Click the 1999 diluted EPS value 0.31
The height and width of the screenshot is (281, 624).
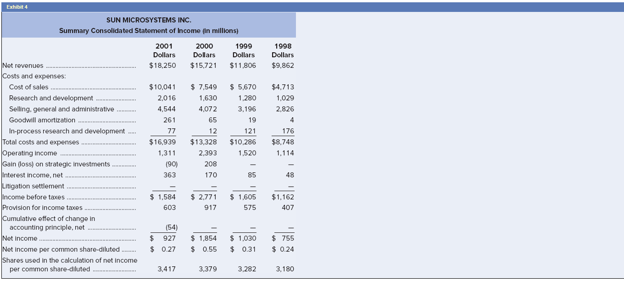point(243,249)
